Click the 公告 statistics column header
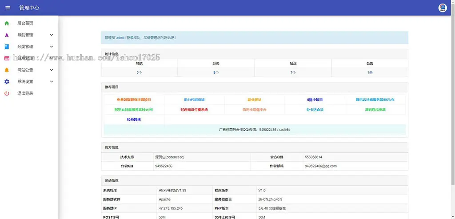 click(x=370, y=64)
